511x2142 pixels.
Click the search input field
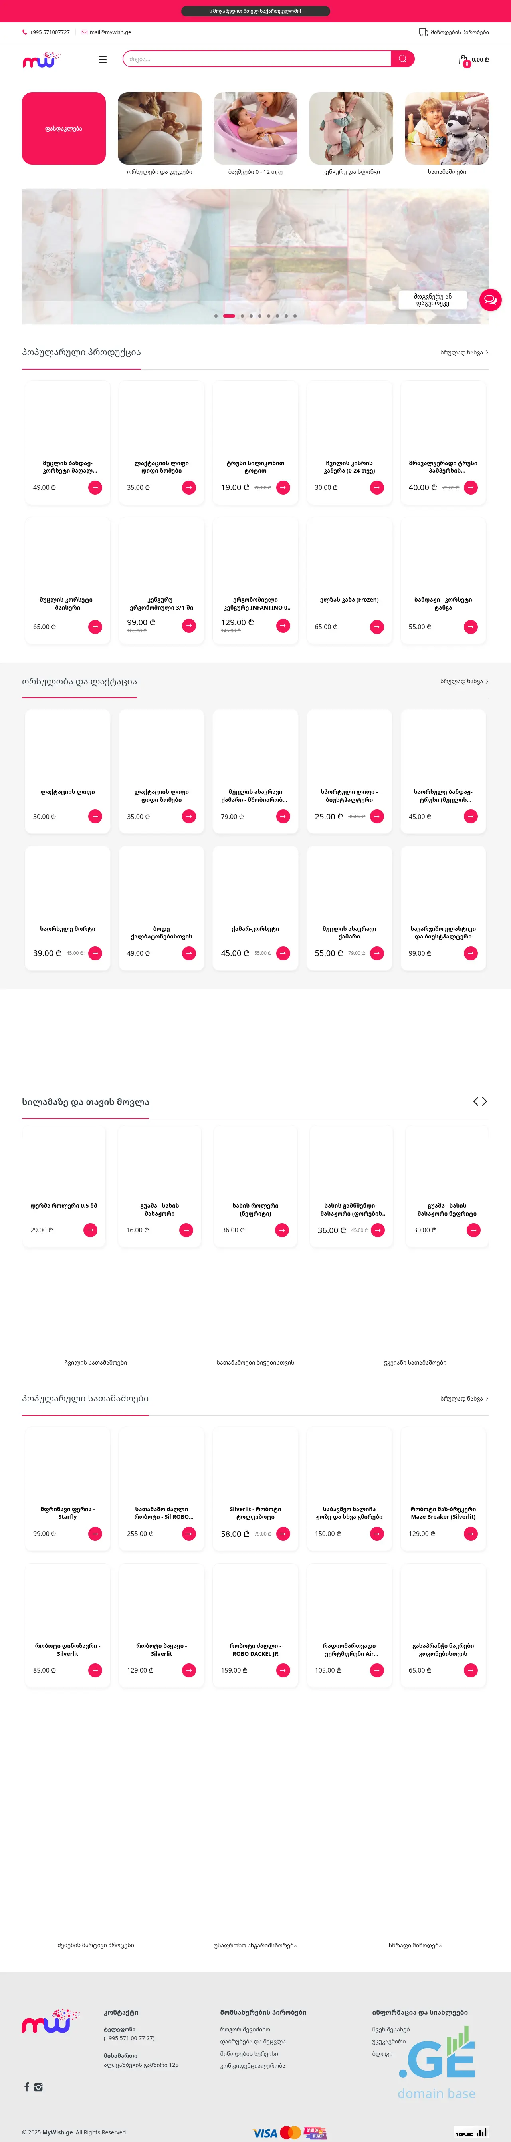point(257,59)
